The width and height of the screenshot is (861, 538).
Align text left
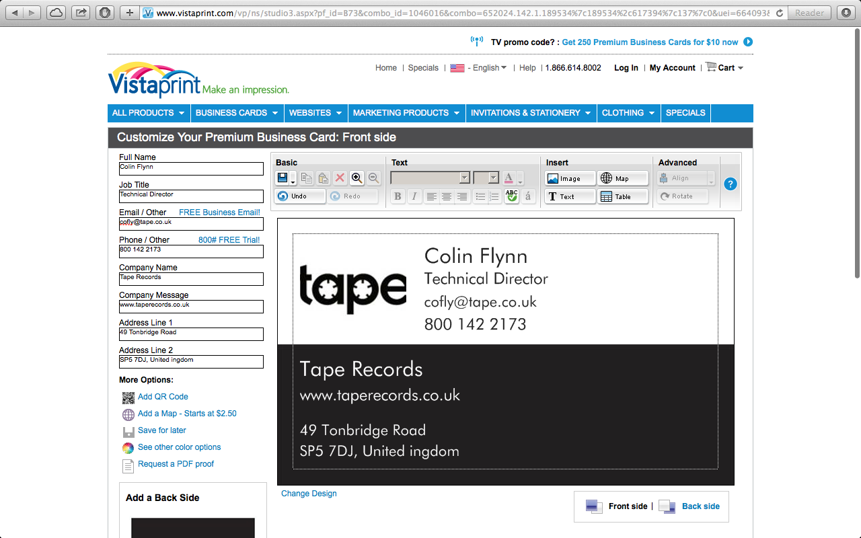(431, 196)
